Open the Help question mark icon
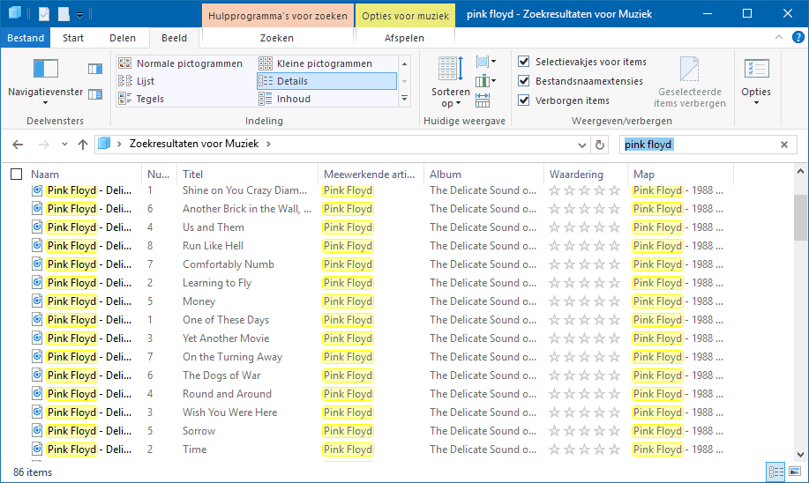This screenshot has height=483, width=809. [x=798, y=37]
